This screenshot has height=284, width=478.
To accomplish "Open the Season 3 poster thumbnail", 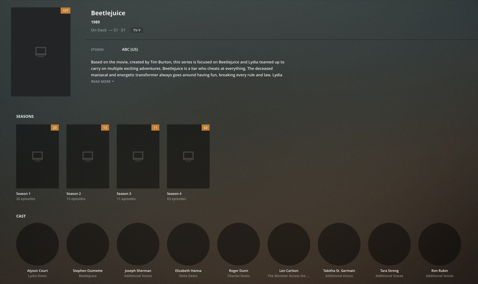I will 138,156.
